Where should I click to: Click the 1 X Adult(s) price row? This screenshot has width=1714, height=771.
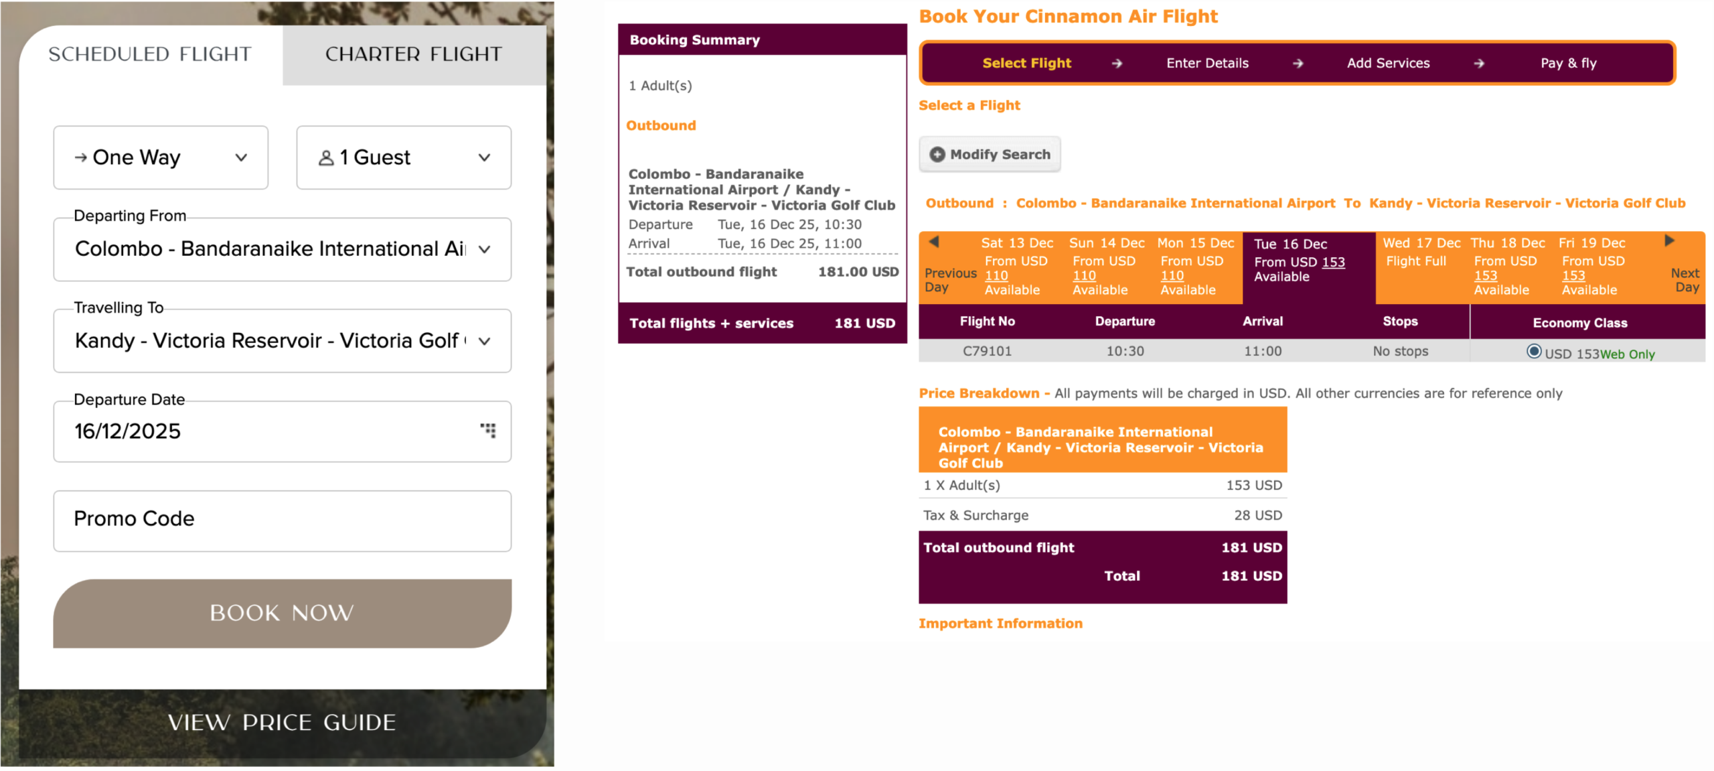1103,486
